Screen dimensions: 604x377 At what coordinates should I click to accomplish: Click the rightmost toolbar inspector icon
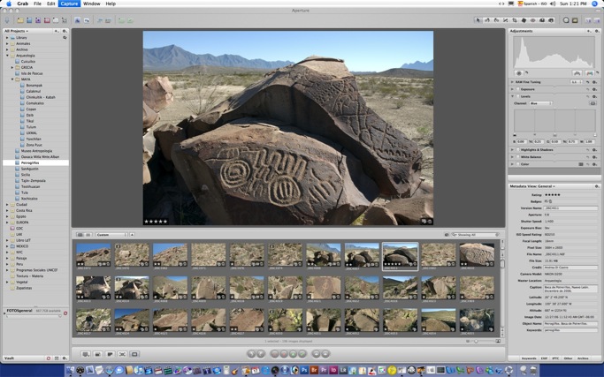[597, 20]
